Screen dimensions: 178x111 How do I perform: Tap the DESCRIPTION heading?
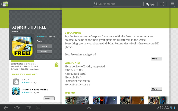pyautogui.click(x=73, y=33)
